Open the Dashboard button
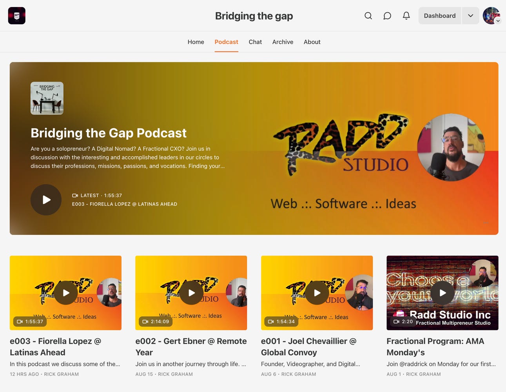Viewport: 506px width, 392px height. pyautogui.click(x=440, y=16)
